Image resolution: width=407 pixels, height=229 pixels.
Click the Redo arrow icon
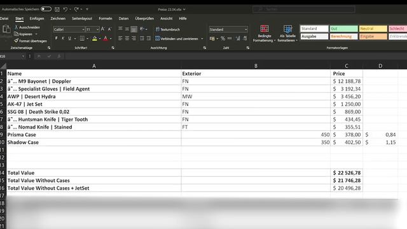pos(76,10)
